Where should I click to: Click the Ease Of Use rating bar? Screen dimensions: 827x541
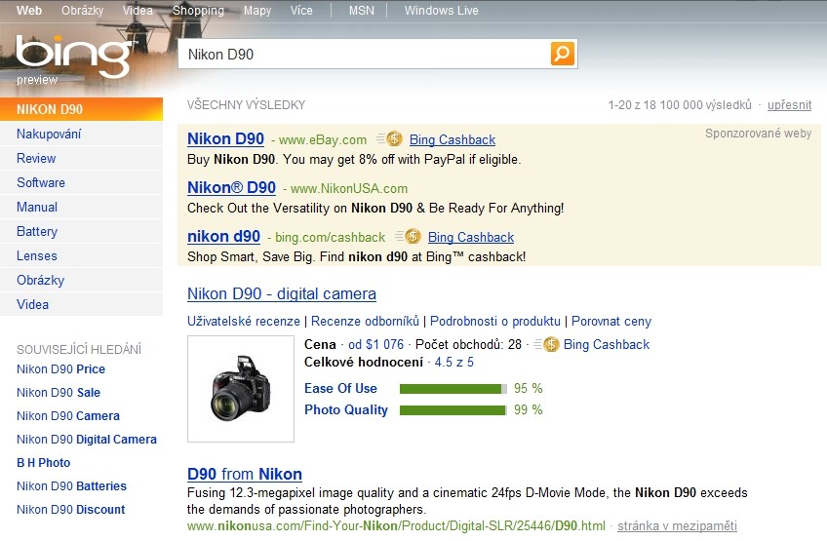click(x=453, y=389)
